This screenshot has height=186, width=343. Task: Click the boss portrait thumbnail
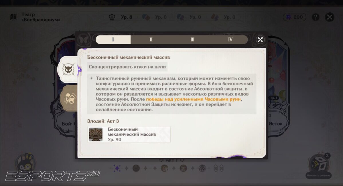click(x=96, y=134)
